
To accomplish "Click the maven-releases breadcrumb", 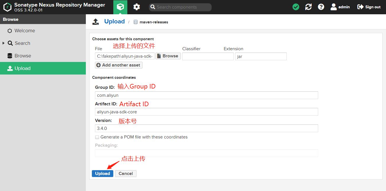I will tap(151, 22).
